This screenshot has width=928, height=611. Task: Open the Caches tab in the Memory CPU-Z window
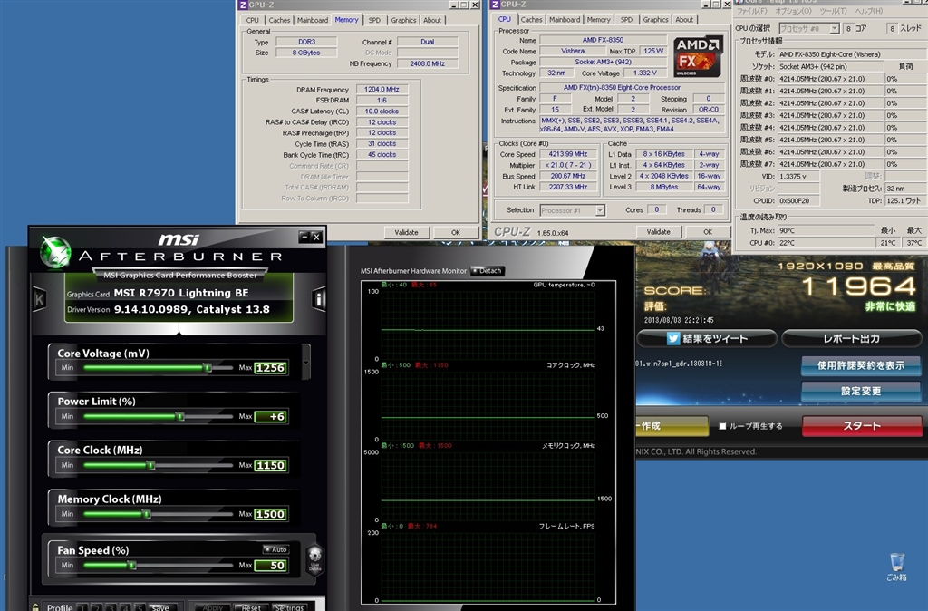pos(279,20)
